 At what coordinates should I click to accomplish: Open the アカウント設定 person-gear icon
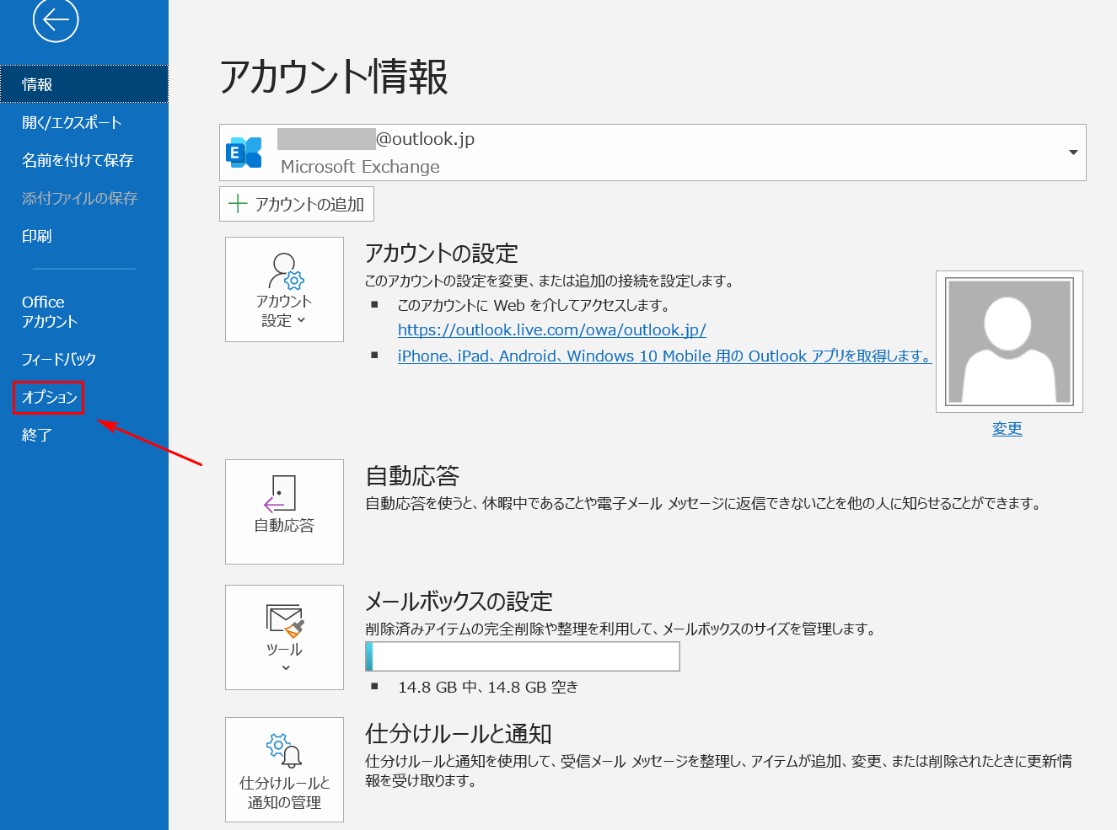(285, 270)
